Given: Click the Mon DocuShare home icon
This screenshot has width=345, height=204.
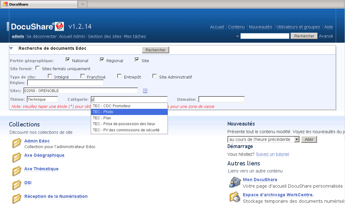Looking at the screenshot, I should [x=235, y=182].
